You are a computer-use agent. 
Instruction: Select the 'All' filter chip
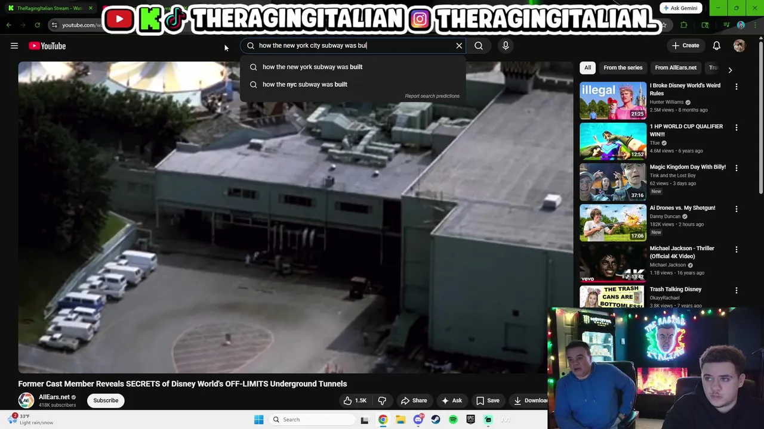pyautogui.click(x=587, y=68)
